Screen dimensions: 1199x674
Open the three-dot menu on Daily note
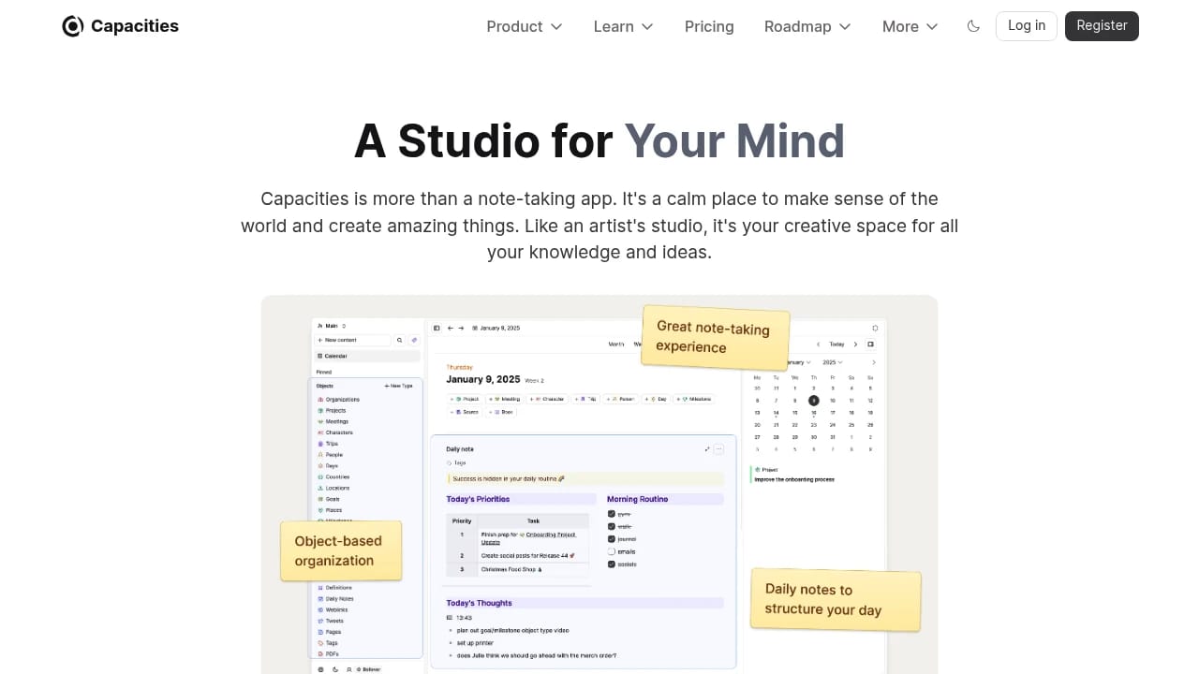pos(719,449)
